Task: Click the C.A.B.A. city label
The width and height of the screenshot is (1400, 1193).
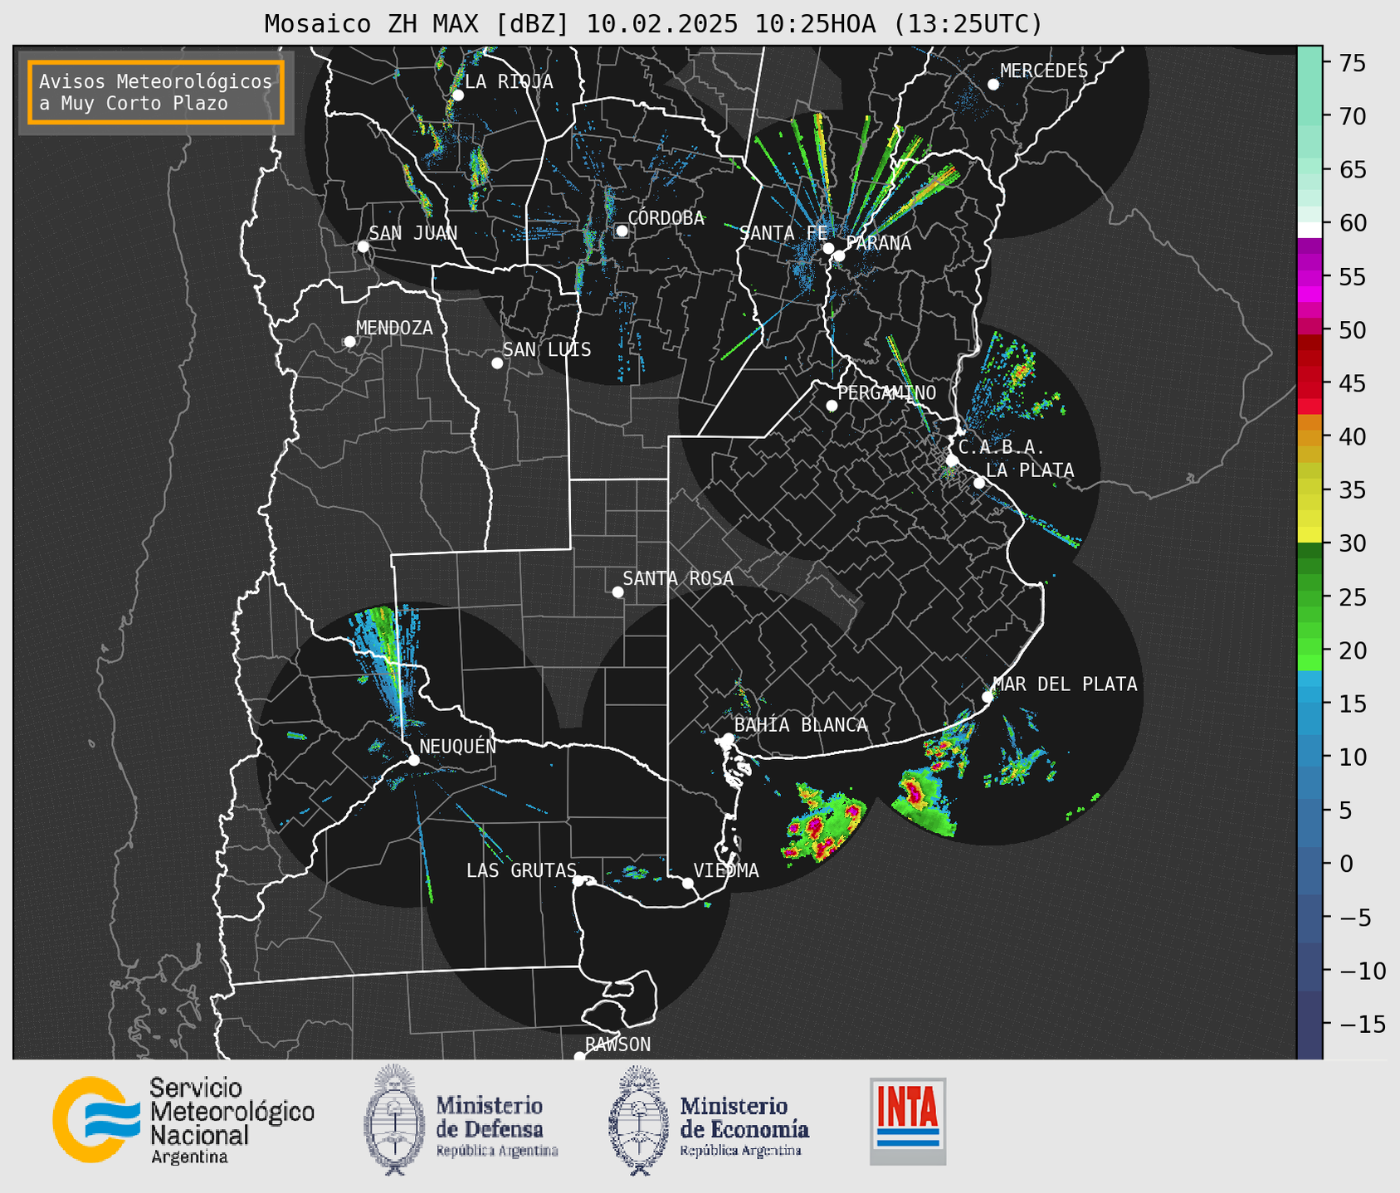Action: [1002, 447]
